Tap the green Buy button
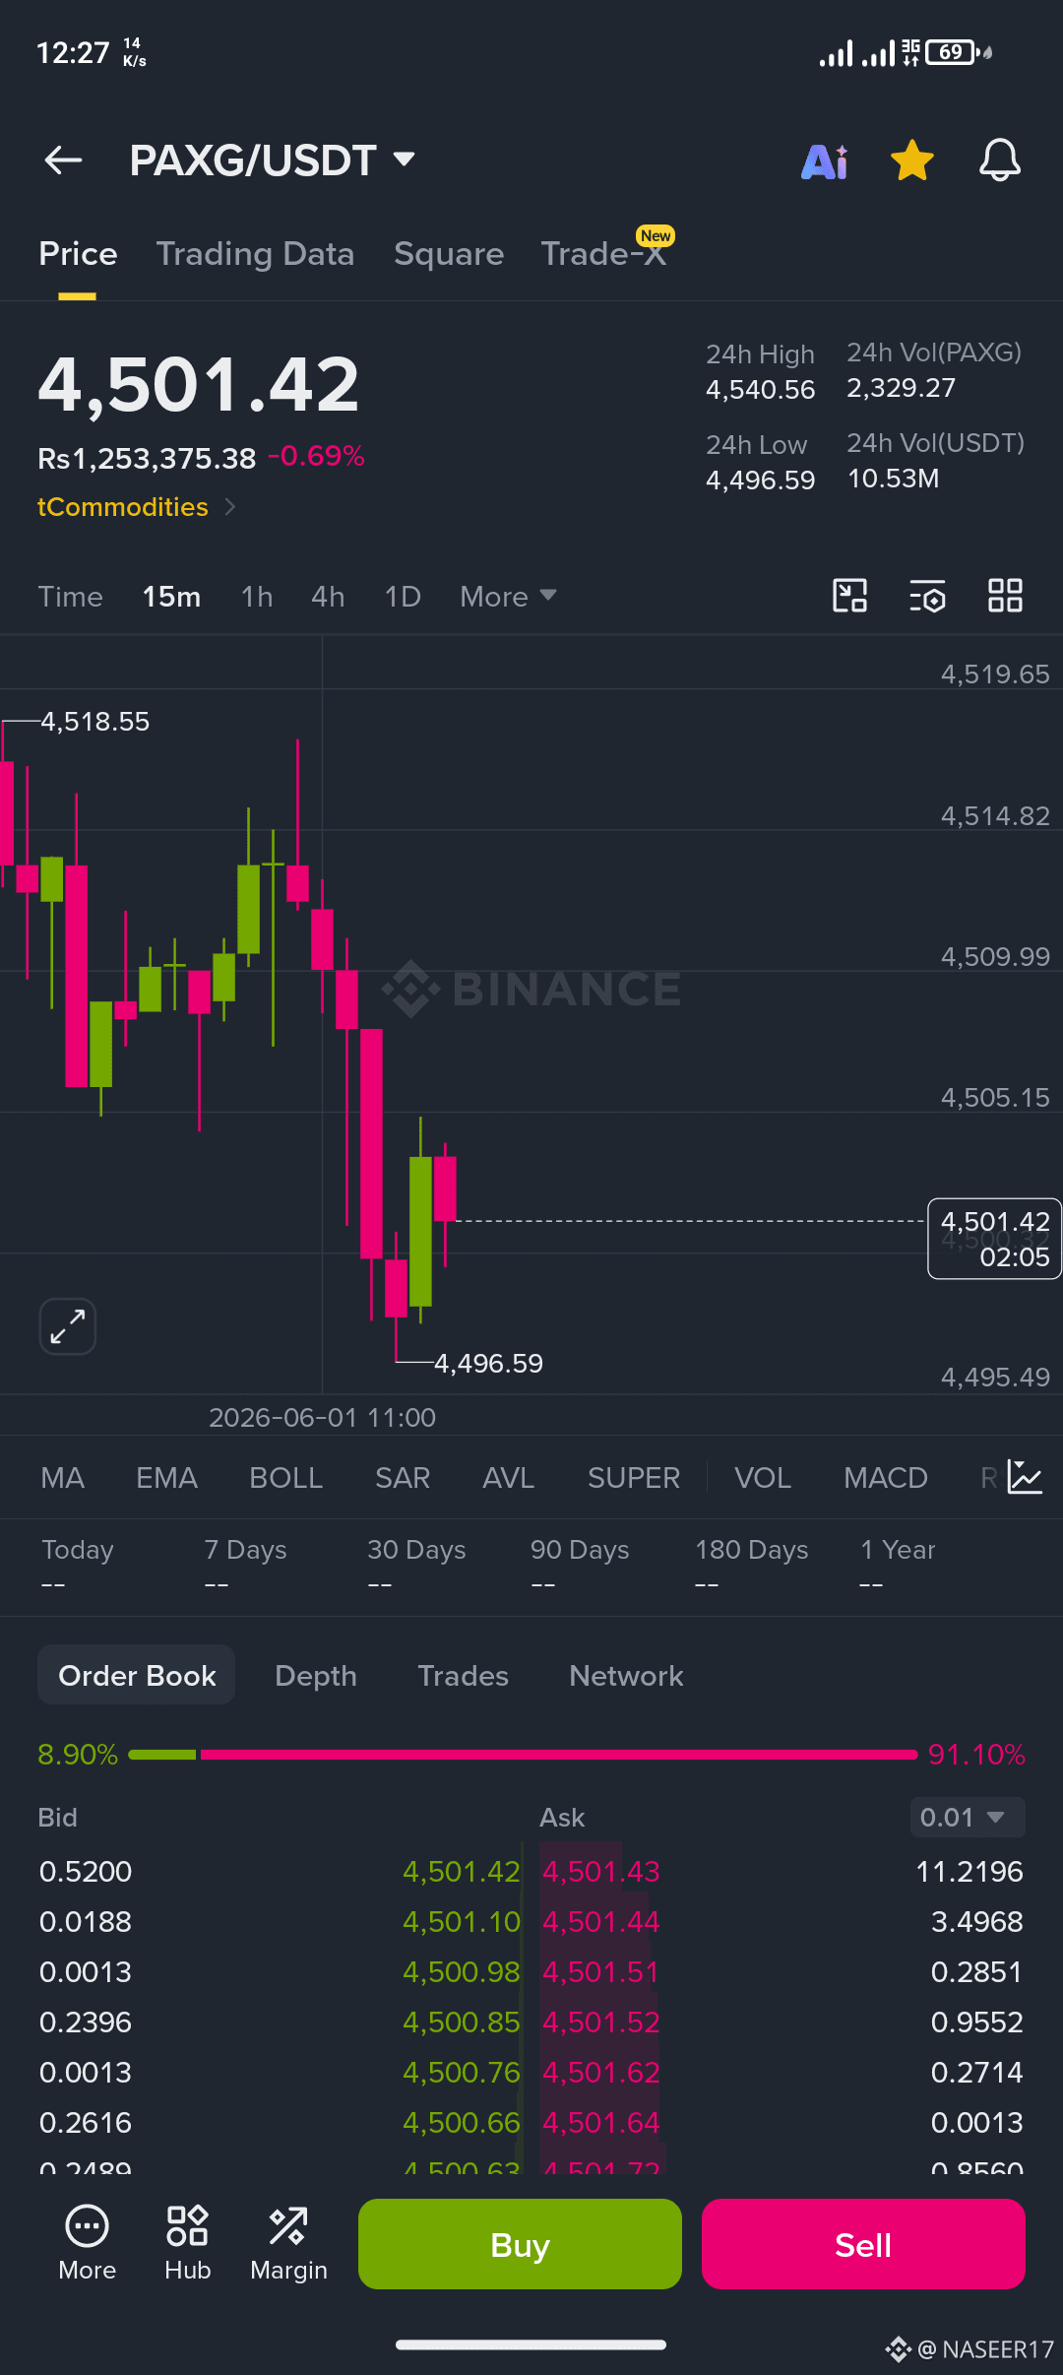 [520, 2244]
